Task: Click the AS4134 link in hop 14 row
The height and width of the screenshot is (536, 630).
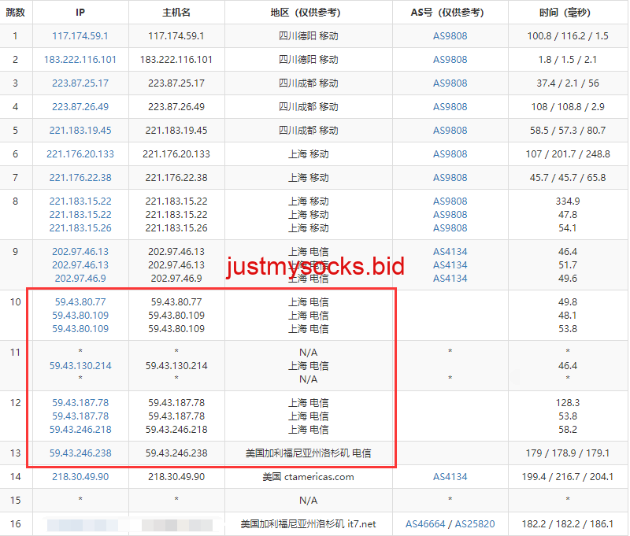Action: (x=450, y=477)
